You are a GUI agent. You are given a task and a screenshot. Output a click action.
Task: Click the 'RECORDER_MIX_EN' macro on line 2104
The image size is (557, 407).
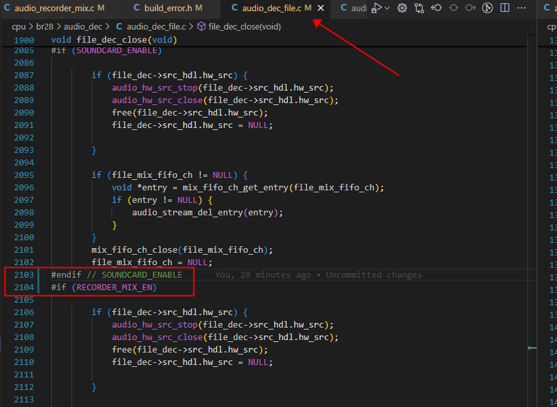pyautogui.click(x=114, y=288)
